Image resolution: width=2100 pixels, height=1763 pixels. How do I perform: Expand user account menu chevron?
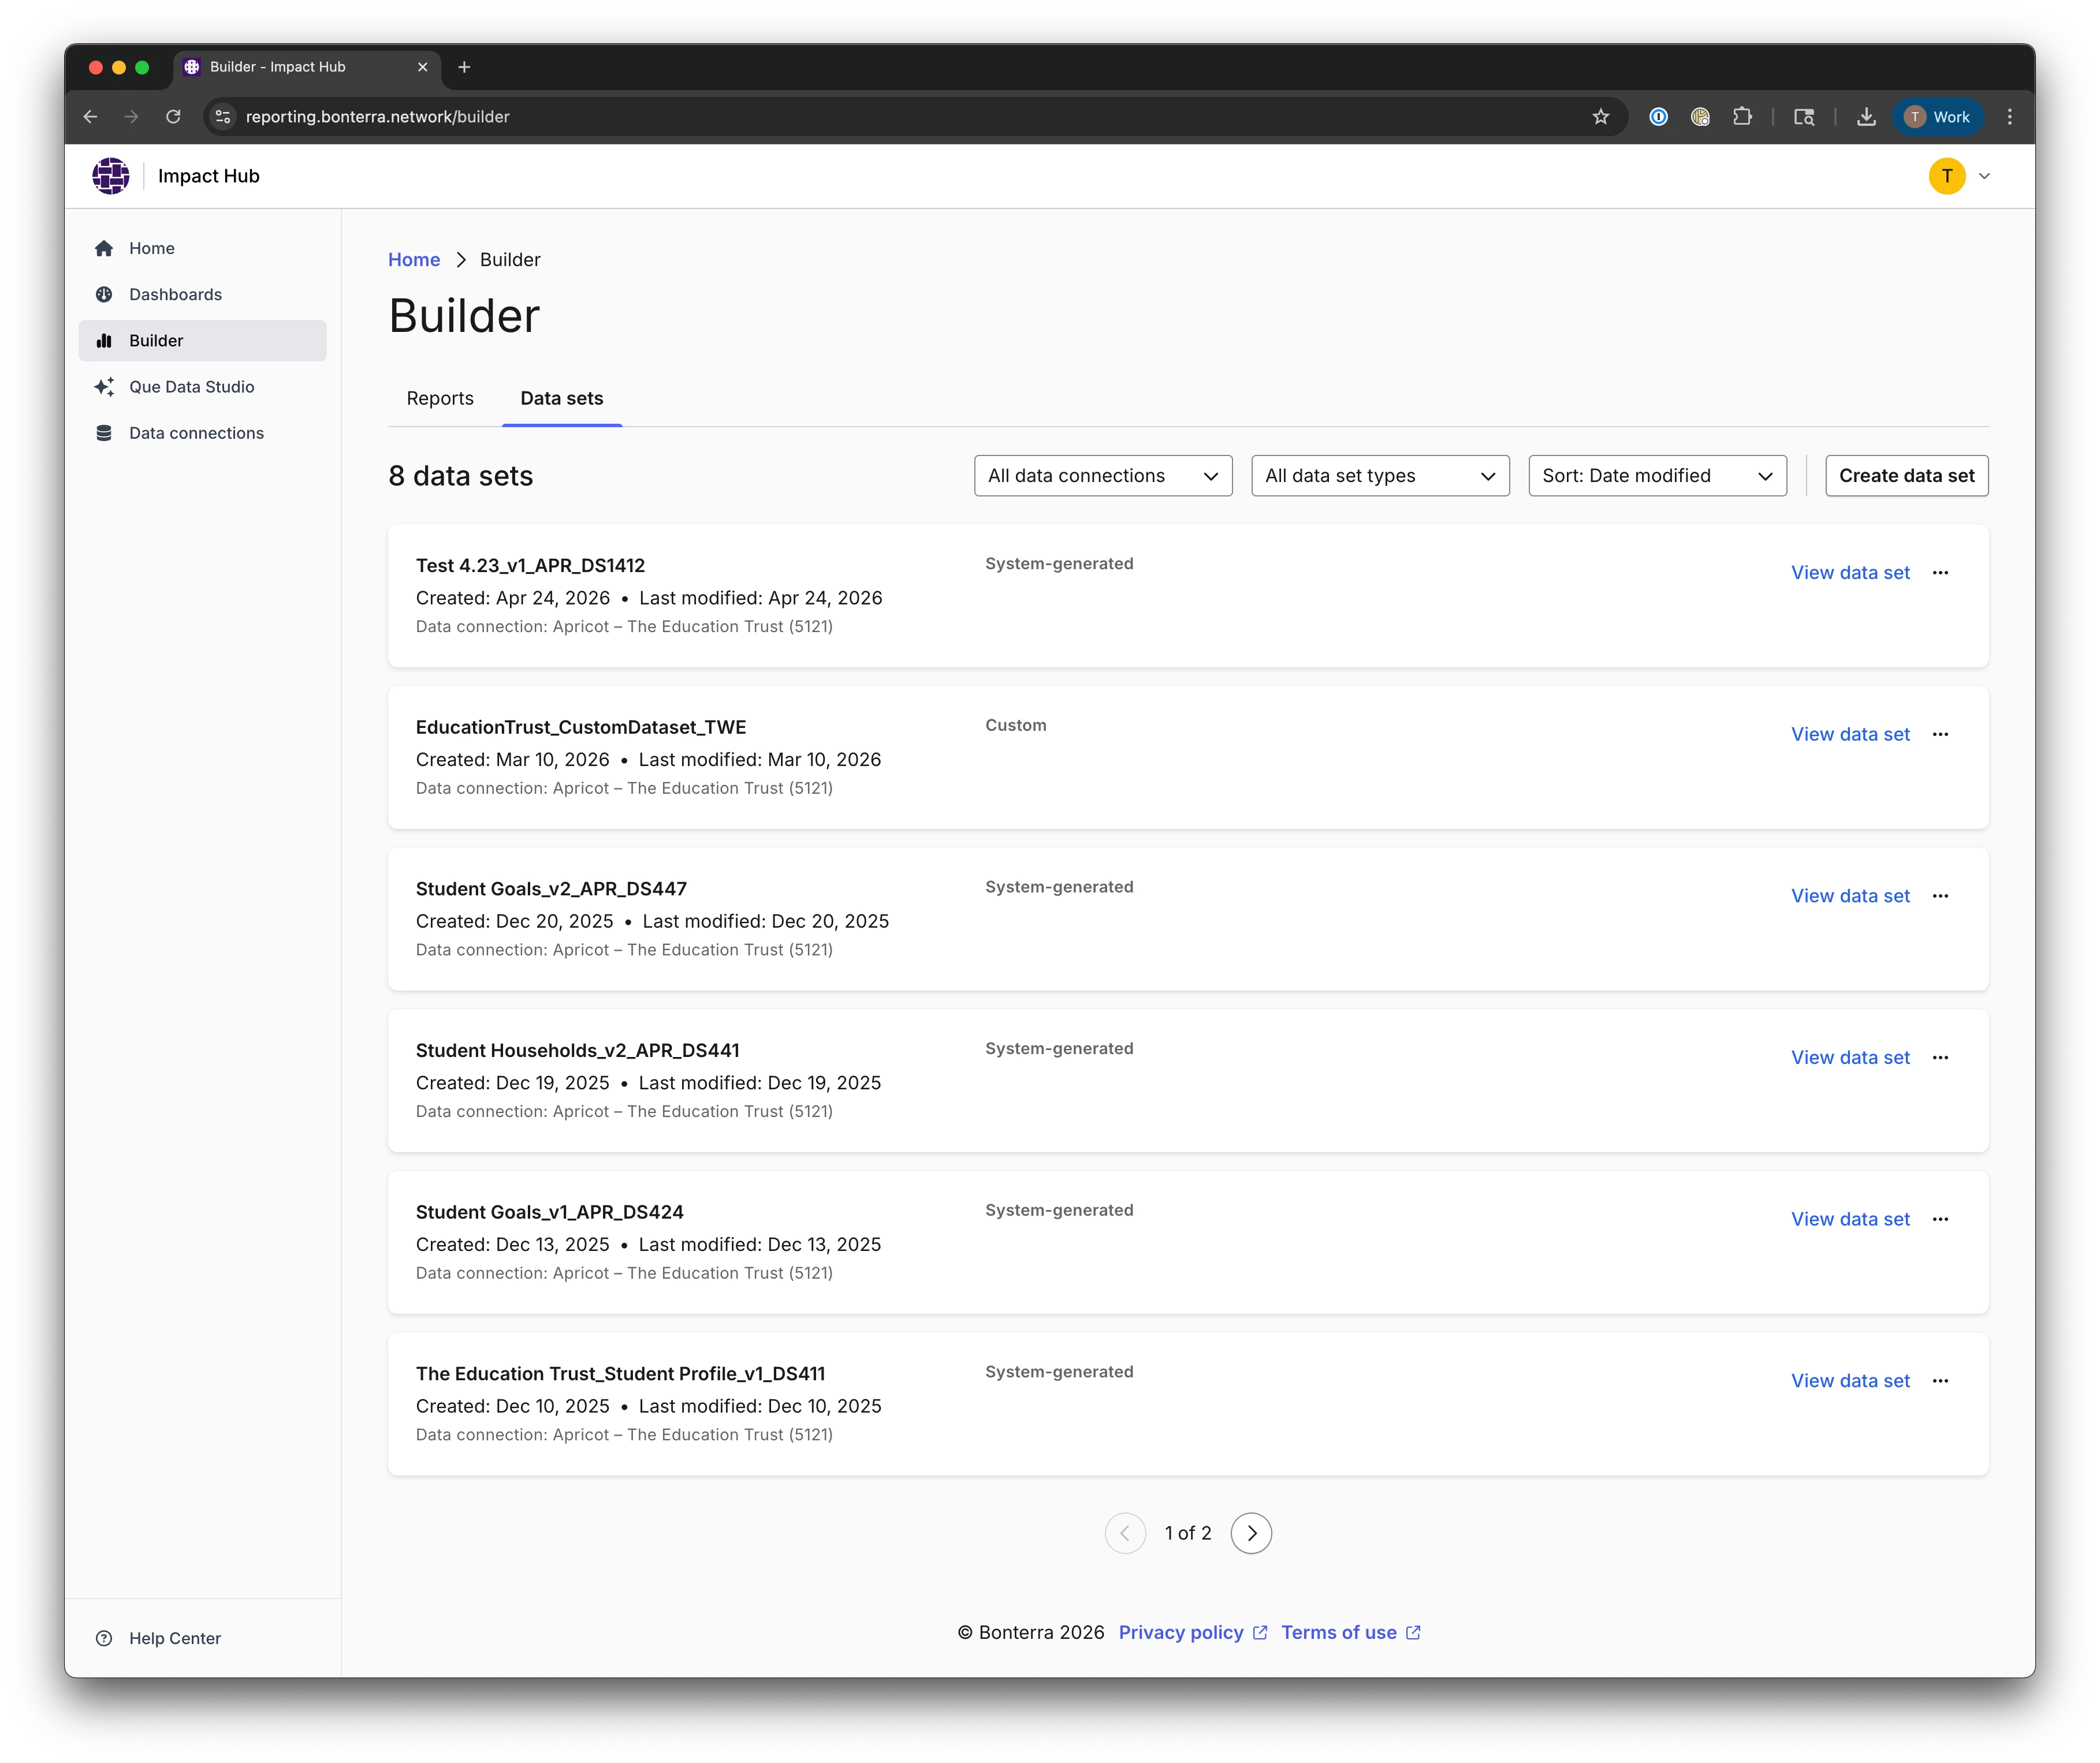1984,176
